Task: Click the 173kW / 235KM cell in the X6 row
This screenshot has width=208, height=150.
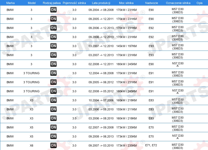Action: pyautogui.click(x=126, y=145)
